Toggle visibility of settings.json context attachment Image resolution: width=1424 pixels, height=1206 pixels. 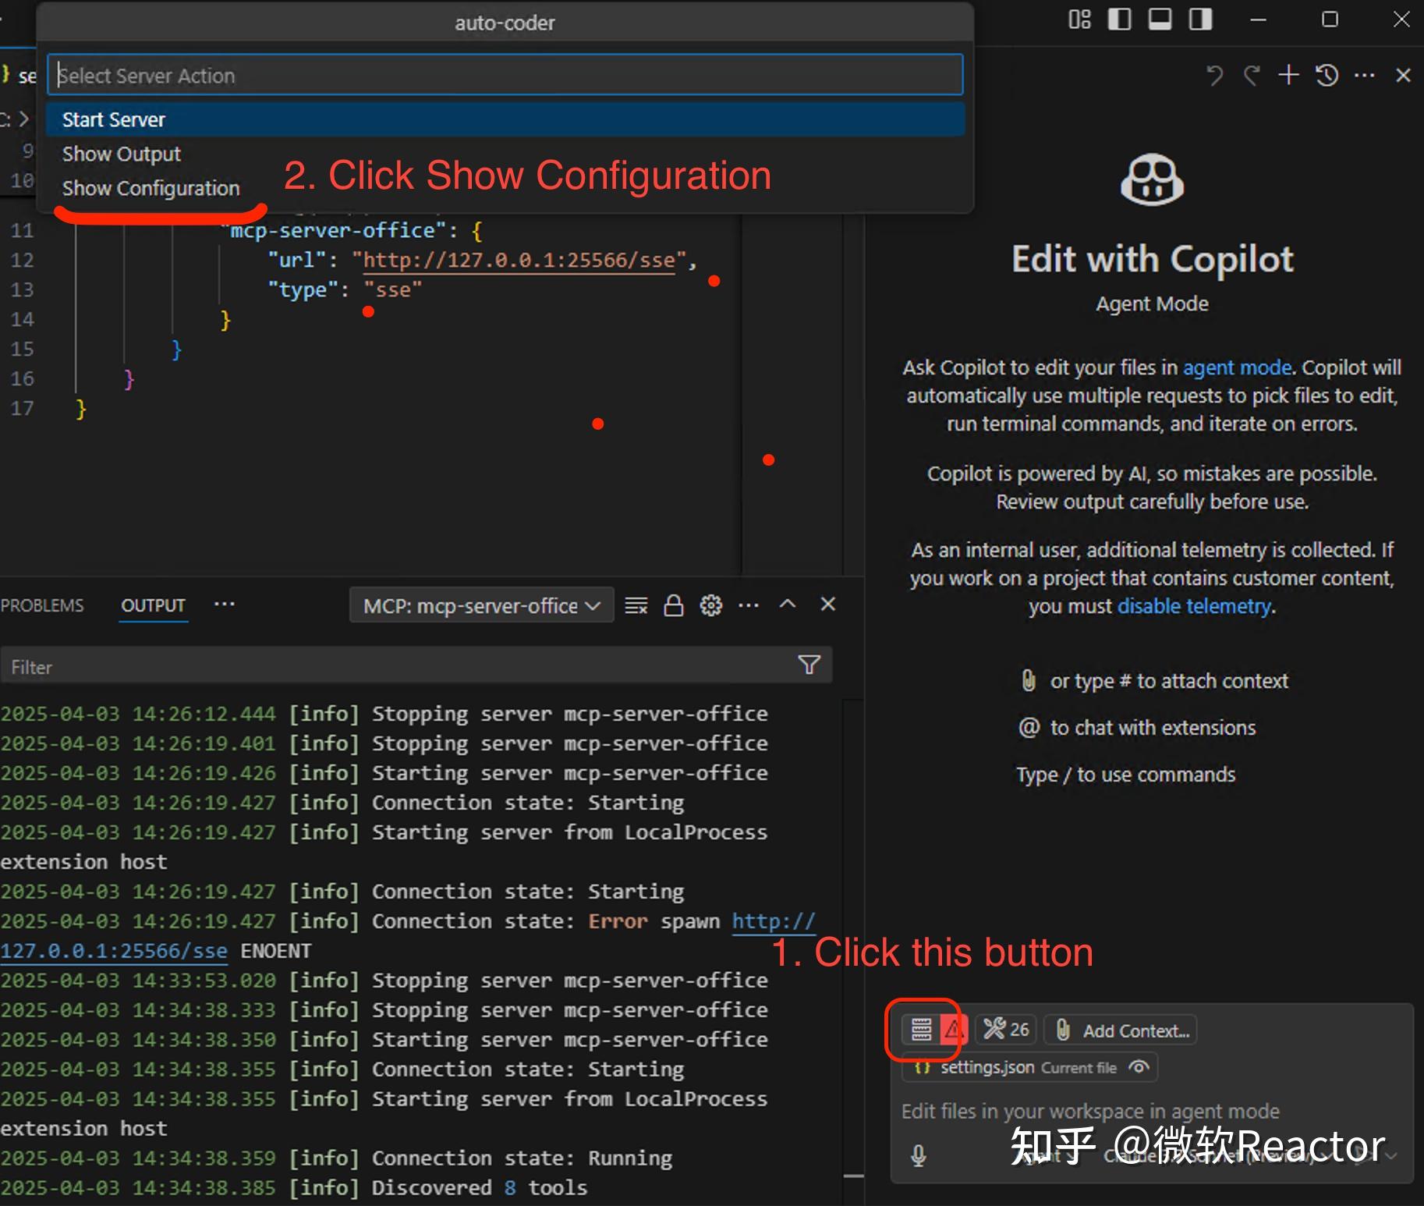[1138, 1068]
